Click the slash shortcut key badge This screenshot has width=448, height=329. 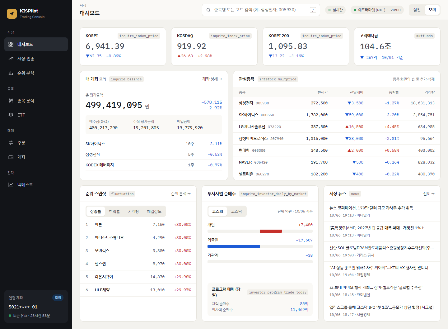coord(313,10)
